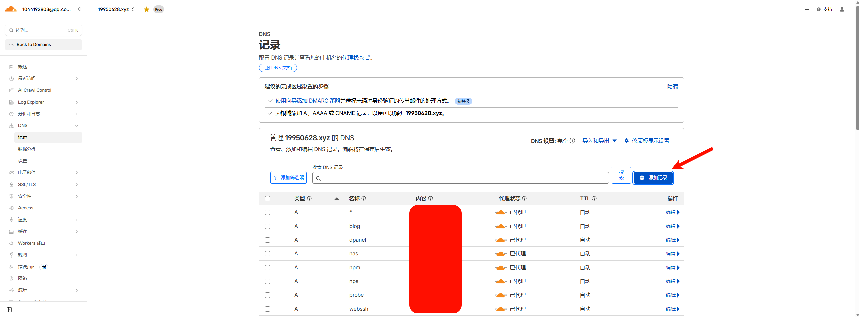Toggle the favorite star next to 19950628.xyz
The image size is (859, 317).
coord(146,9)
